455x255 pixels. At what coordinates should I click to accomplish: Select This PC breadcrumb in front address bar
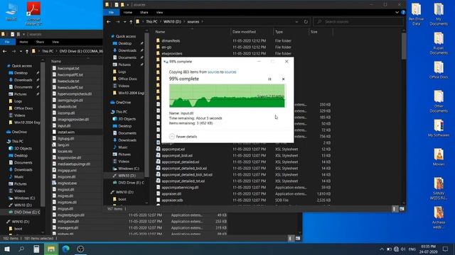(x=151, y=22)
